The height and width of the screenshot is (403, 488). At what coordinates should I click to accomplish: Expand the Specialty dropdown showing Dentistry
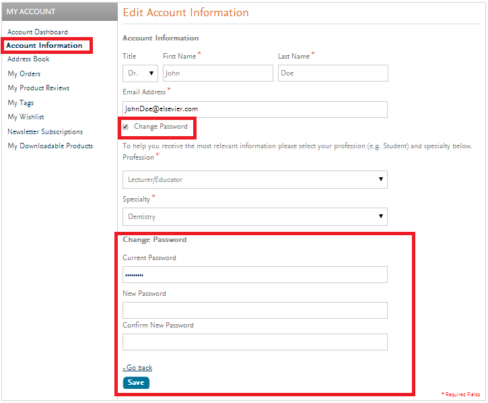tap(254, 216)
